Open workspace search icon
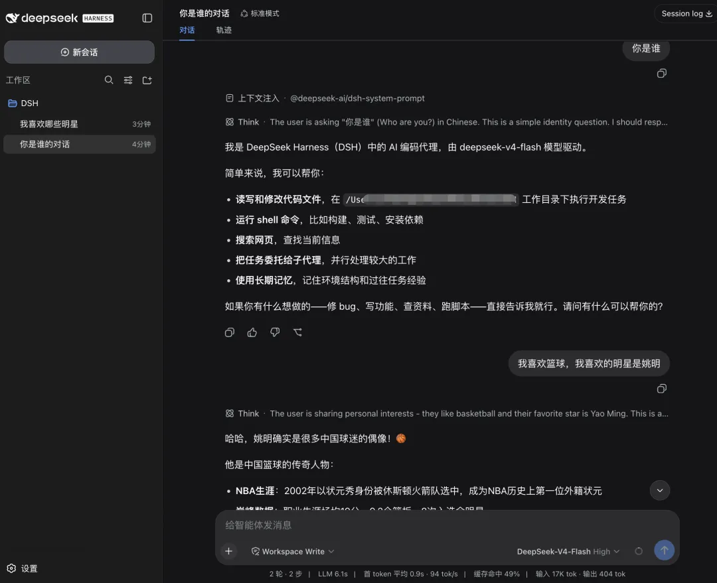This screenshot has height=583, width=717. [x=109, y=80]
